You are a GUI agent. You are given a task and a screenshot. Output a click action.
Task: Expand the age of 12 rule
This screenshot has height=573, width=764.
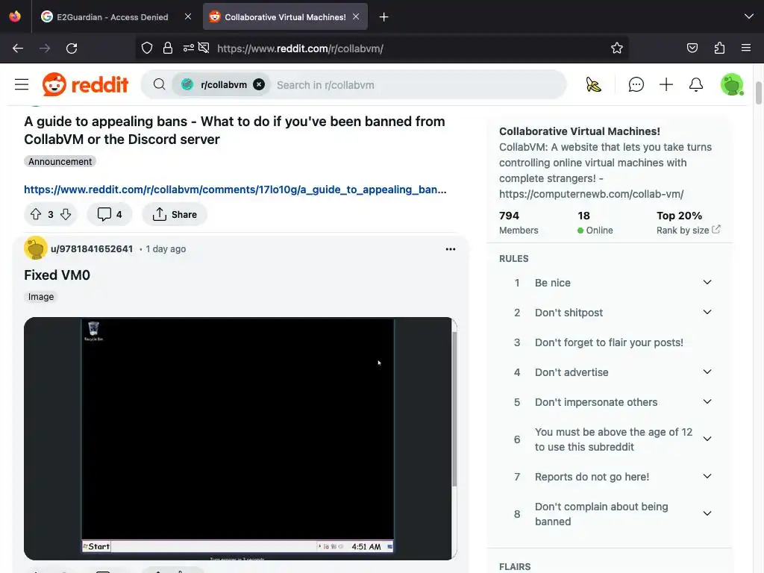click(707, 439)
